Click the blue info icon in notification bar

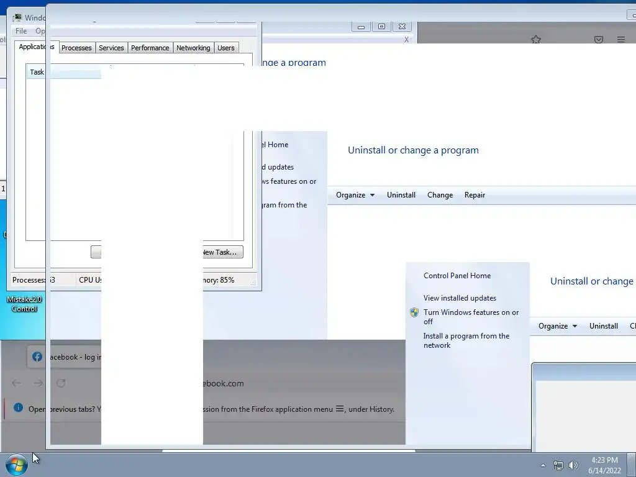(18, 407)
